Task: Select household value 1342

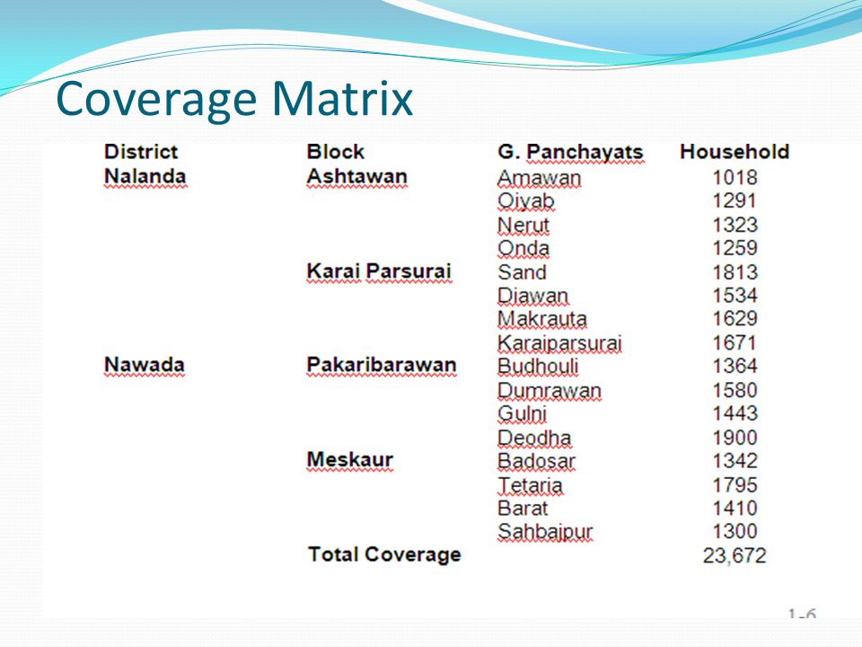Action: click(x=735, y=460)
